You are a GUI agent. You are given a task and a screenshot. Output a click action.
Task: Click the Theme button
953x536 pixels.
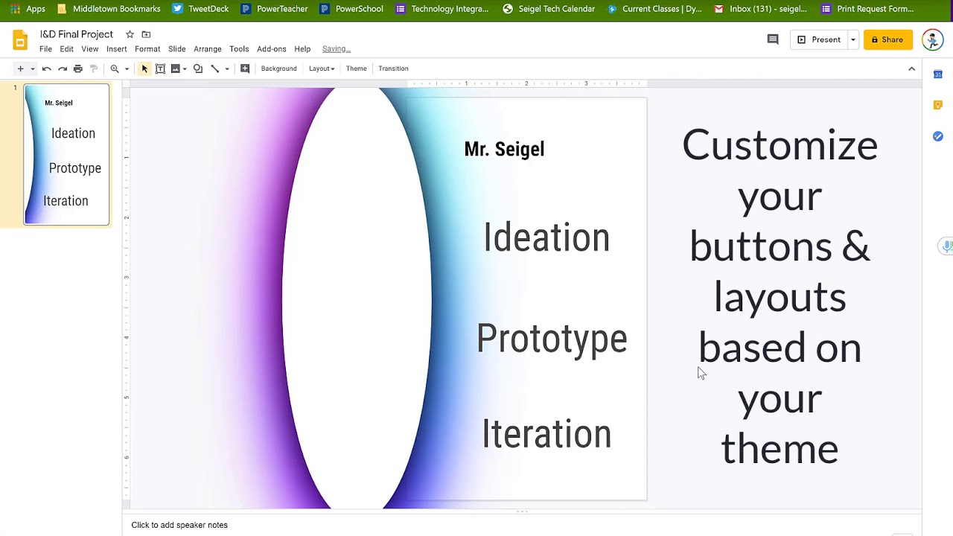356,68
